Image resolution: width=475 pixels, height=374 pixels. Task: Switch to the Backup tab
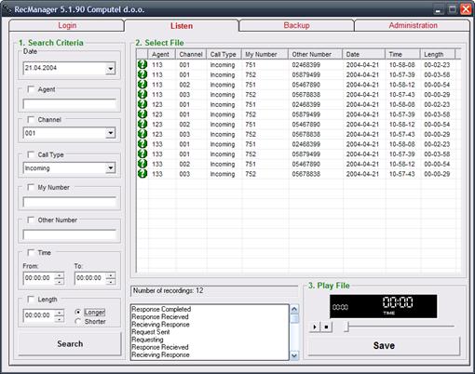pyautogui.click(x=296, y=25)
